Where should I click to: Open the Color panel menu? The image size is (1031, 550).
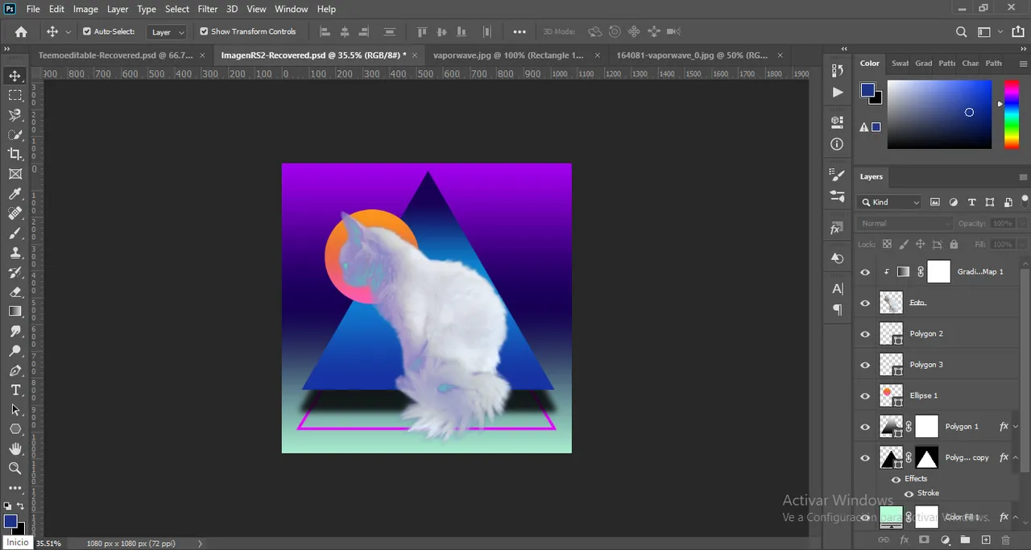pos(1023,64)
